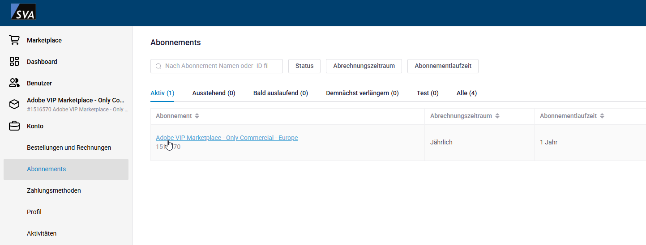Click the 1 Jahr table cell
Screen dimensions: 646x245
pyautogui.click(x=589, y=143)
